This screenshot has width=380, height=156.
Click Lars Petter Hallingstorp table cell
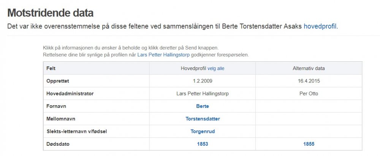tap(203, 94)
